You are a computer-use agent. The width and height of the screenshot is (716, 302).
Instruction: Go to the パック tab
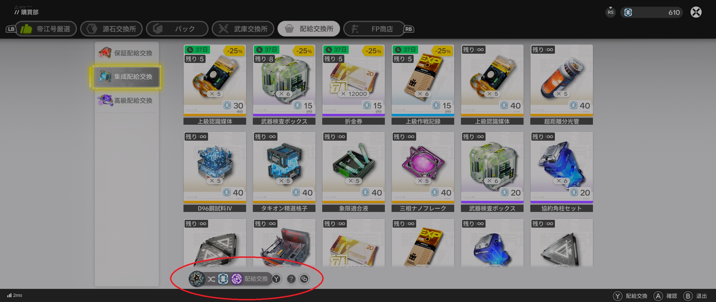pos(177,29)
